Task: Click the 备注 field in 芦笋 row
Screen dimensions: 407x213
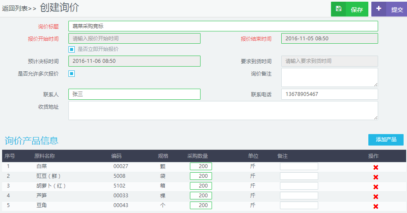Action: point(299,196)
